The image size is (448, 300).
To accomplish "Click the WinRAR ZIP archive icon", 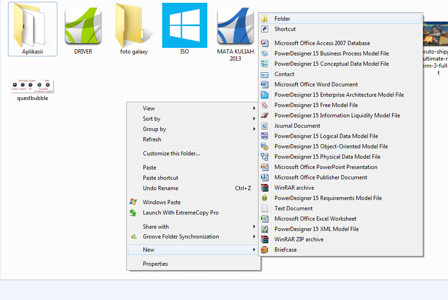I will click(265, 239).
